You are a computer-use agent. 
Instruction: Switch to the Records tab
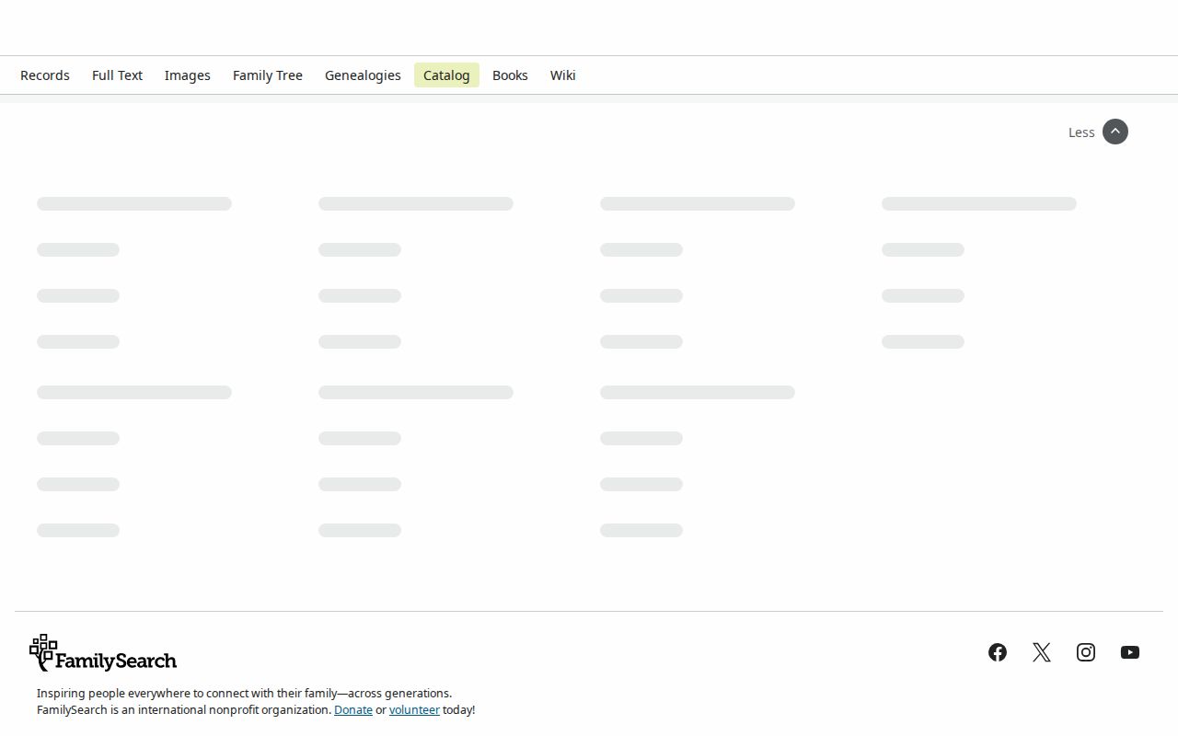pyautogui.click(x=45, y=75)
